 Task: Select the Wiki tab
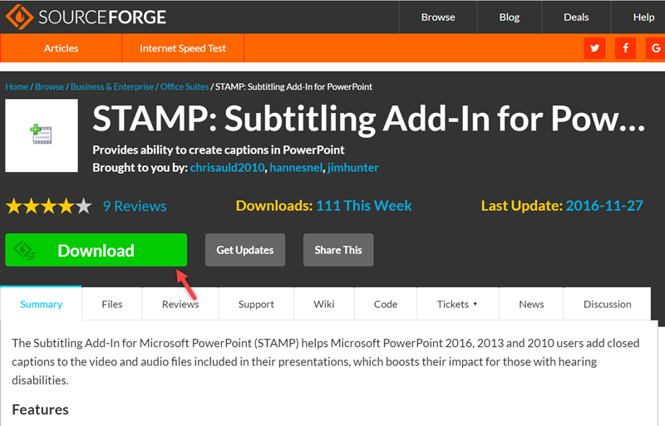(x=324, y=304)
